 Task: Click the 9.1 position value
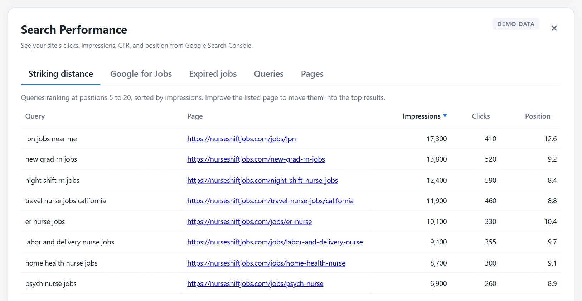pyautogui.click(x=552, y=263)
